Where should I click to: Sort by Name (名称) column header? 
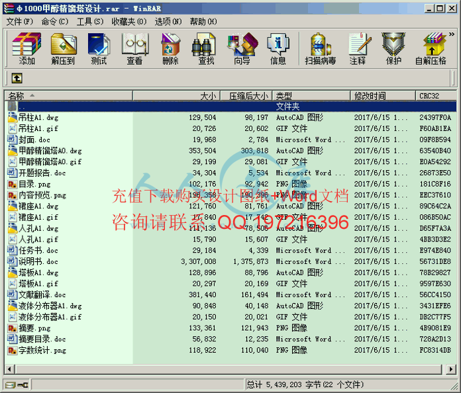68,96
